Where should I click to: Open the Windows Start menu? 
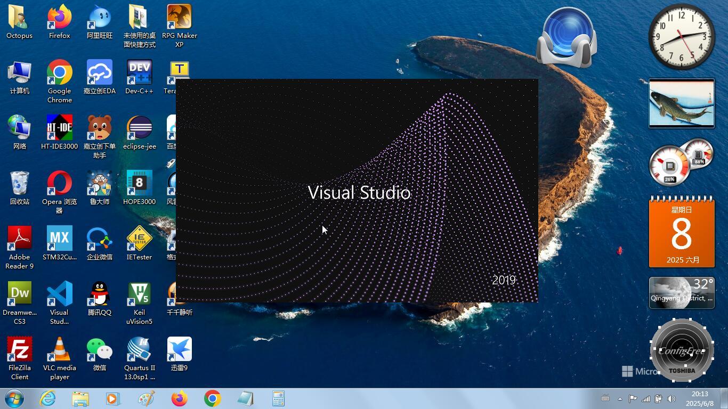point(14,398)
